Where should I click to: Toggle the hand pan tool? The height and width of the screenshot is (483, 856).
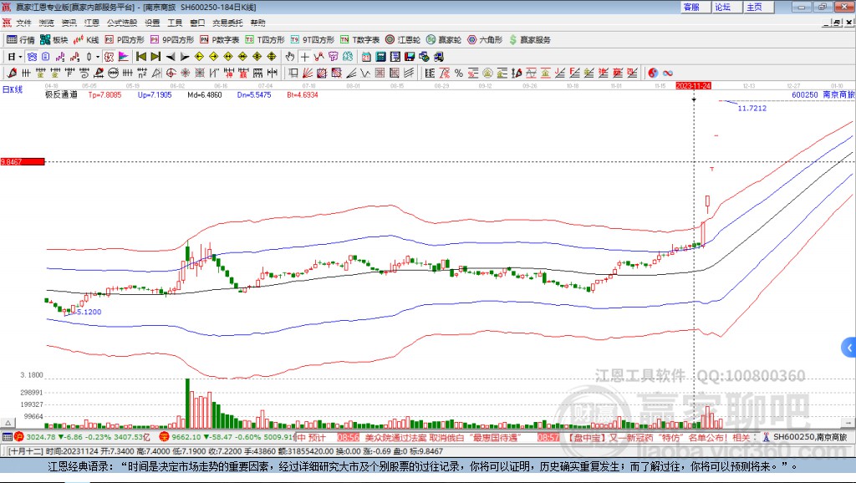290,57
